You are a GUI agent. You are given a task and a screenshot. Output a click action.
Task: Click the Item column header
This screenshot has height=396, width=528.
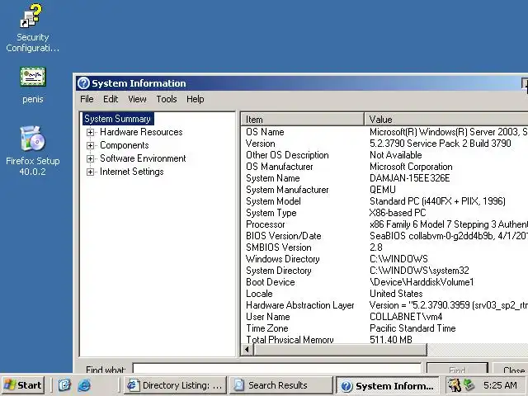(x=303, y=119)
